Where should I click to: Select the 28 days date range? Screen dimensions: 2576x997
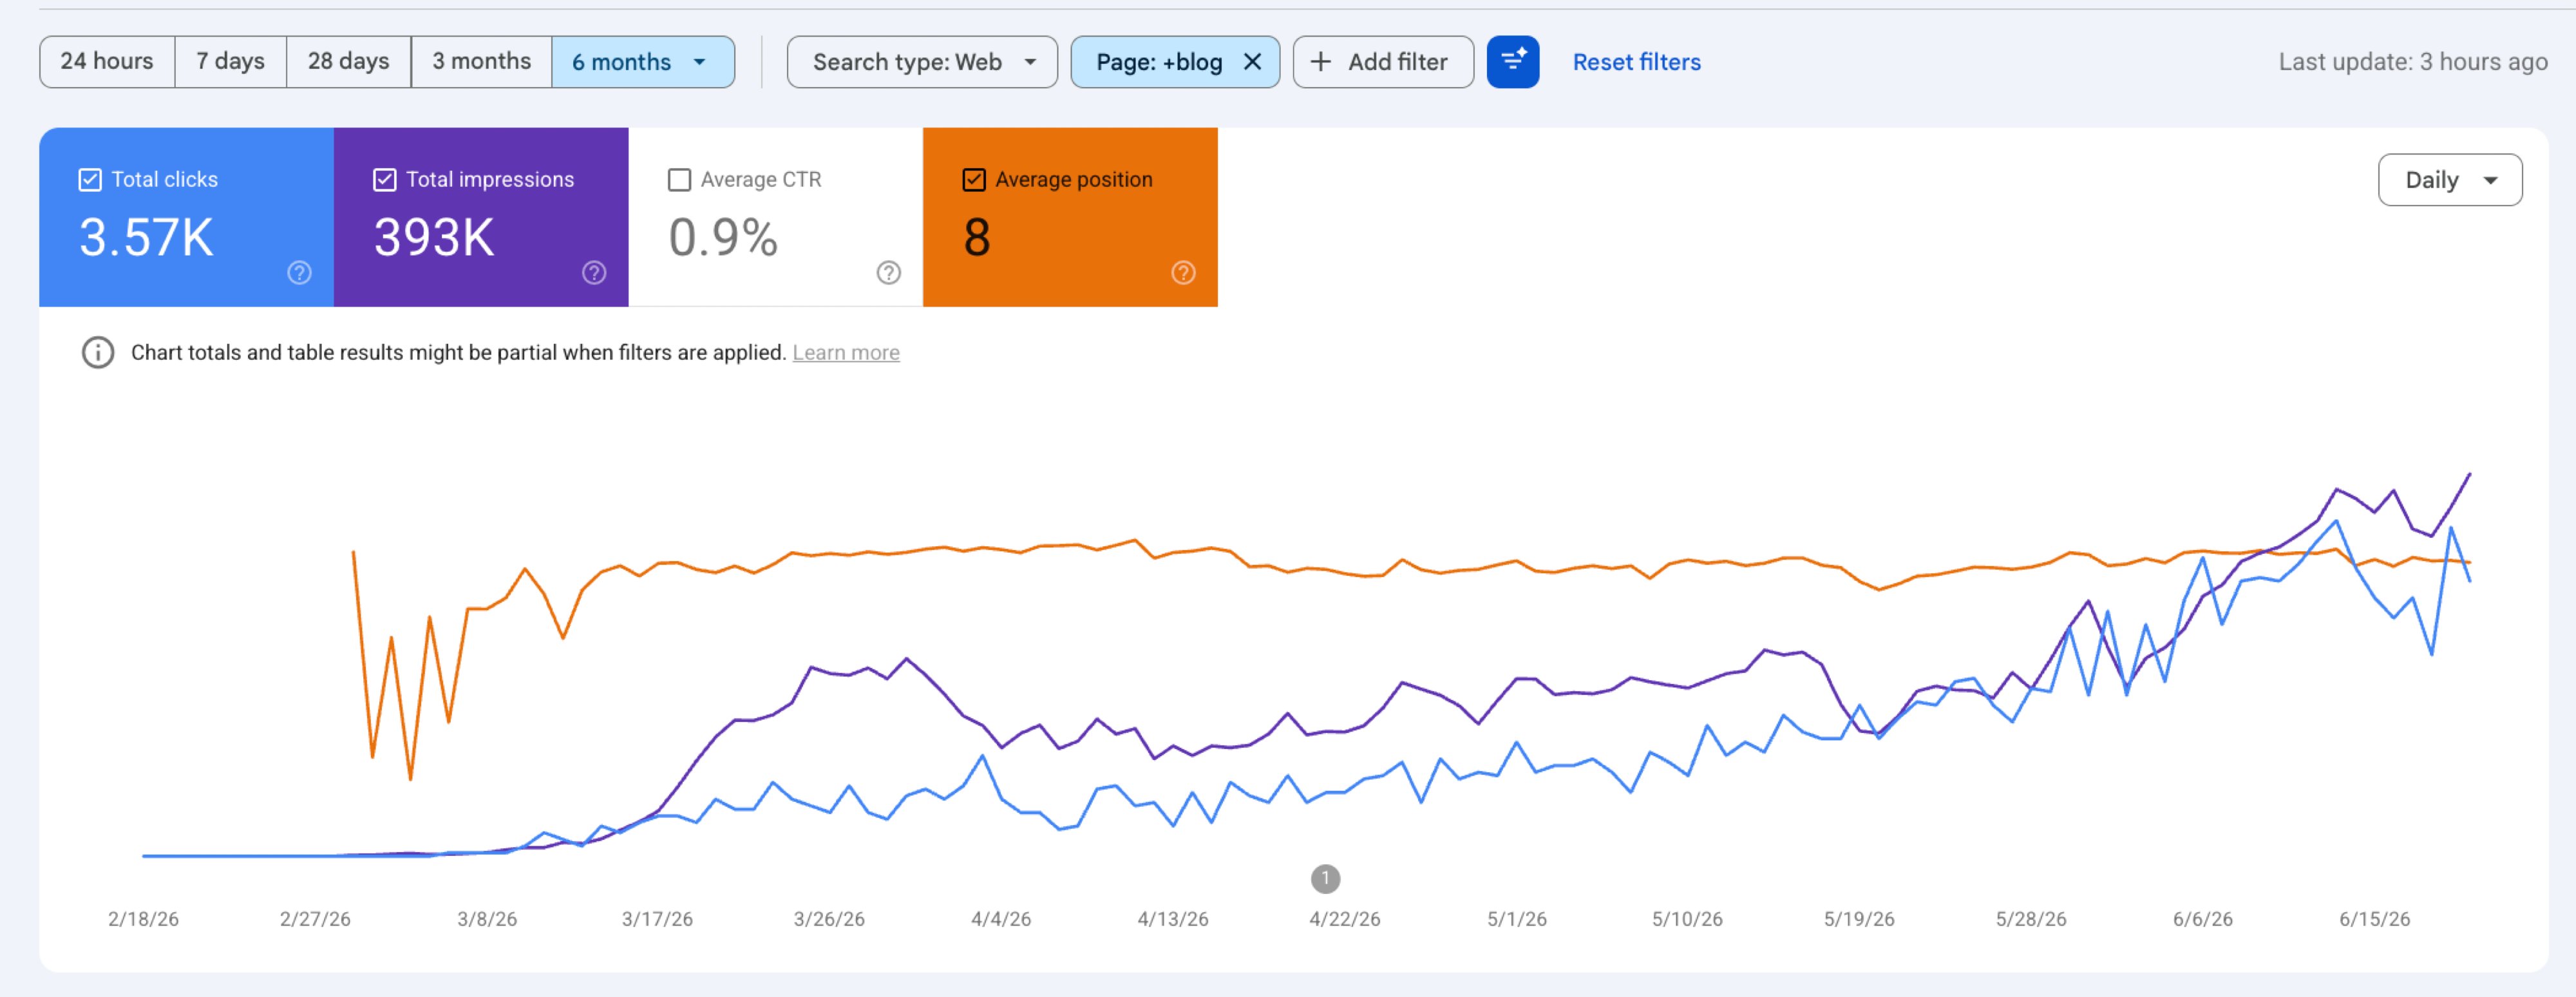pos(348,62)
